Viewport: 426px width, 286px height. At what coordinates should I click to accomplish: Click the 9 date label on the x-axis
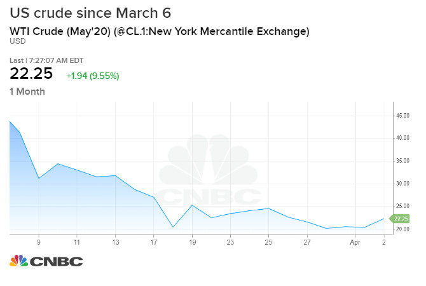[x=39, y=242]
